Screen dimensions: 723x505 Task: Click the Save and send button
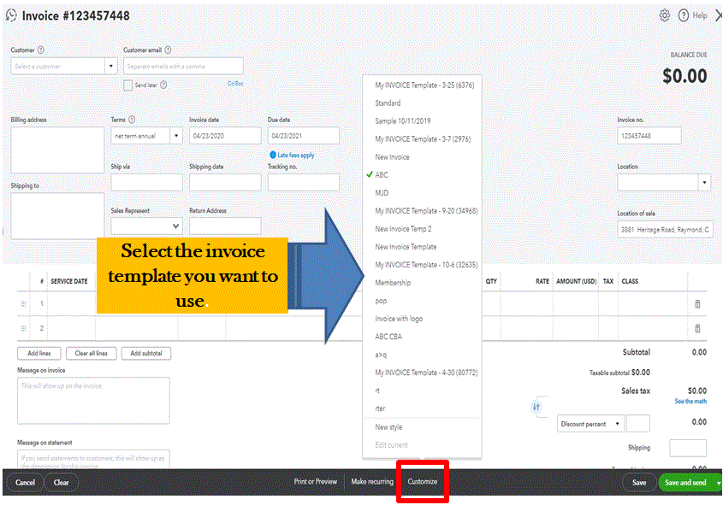pos(685,483)
